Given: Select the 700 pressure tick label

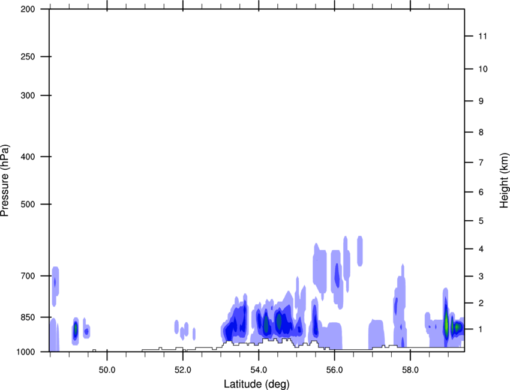Looking at the screenshot, I should pyautogui.click(x=28, y=276).
